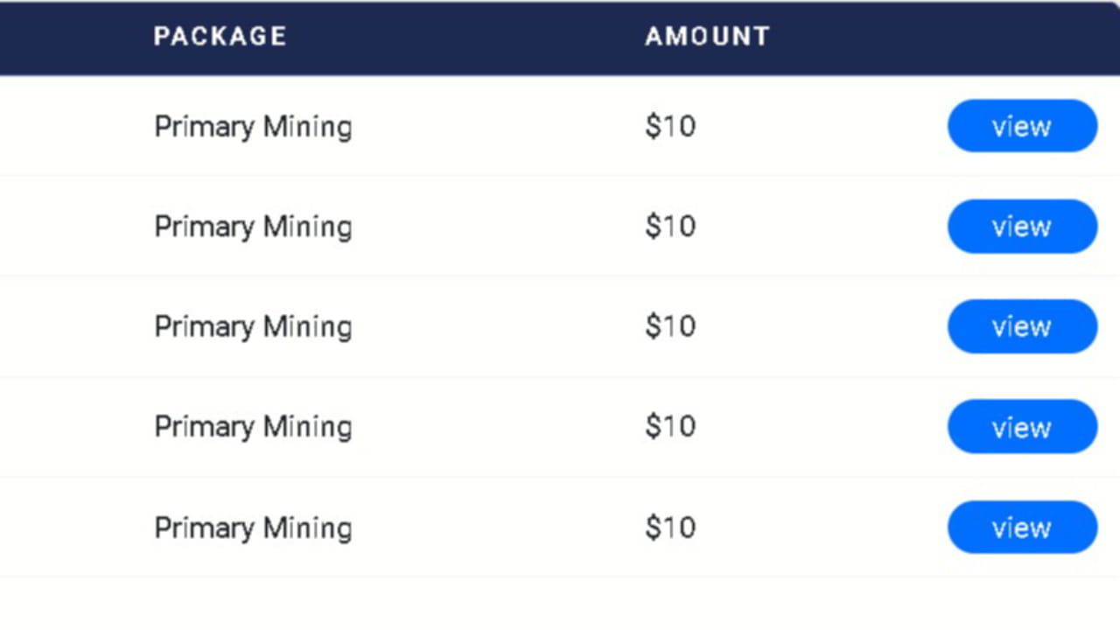Click the $10 value in the third row
The height and width of the screenshot is (630, 1120).
(670, 326)
